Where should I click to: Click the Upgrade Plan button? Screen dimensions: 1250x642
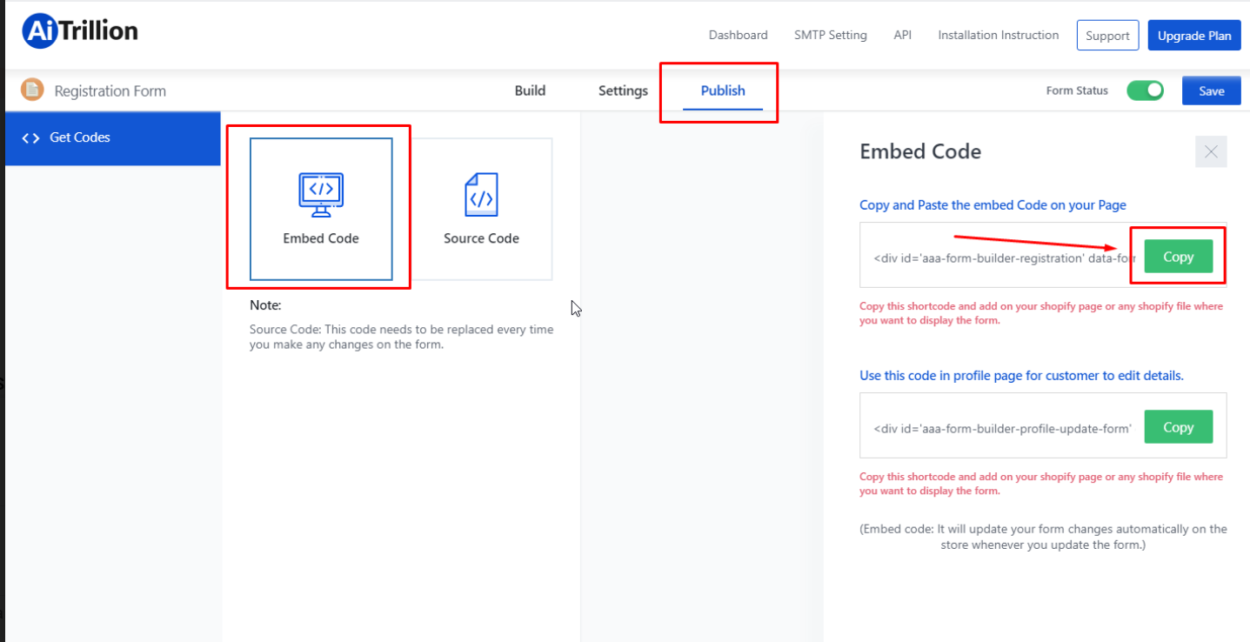point(1194,36)
